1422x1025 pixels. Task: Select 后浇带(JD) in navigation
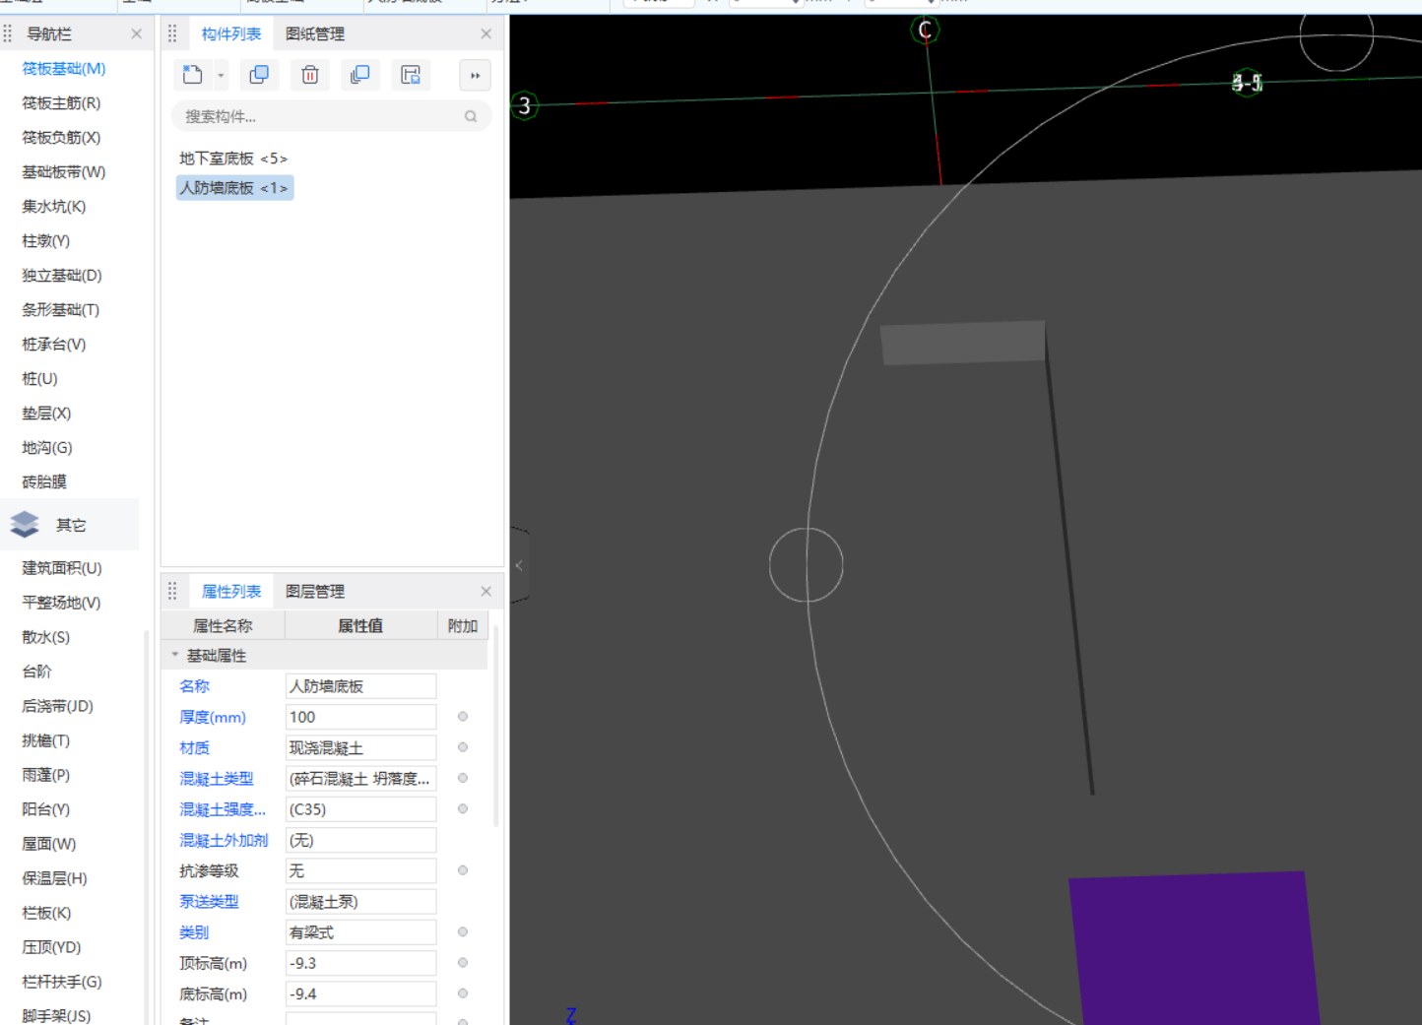pyautogui.click(x=57, y=706)
